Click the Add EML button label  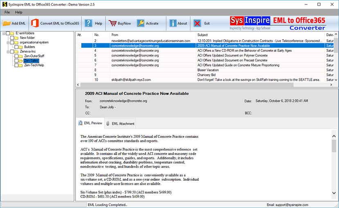coord(18,23)
